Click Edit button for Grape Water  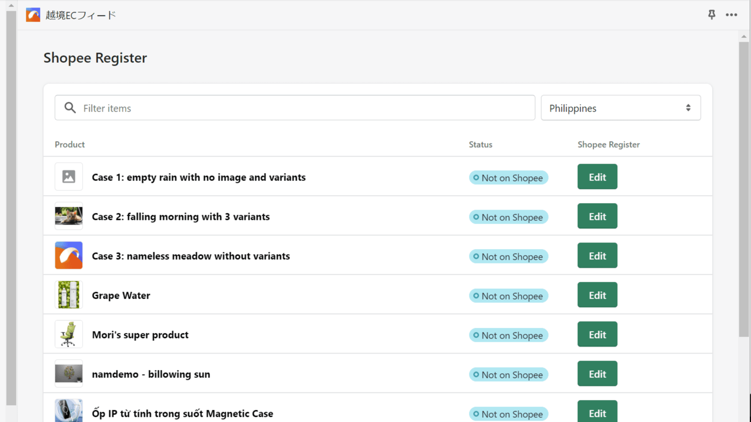coord(597,295)
